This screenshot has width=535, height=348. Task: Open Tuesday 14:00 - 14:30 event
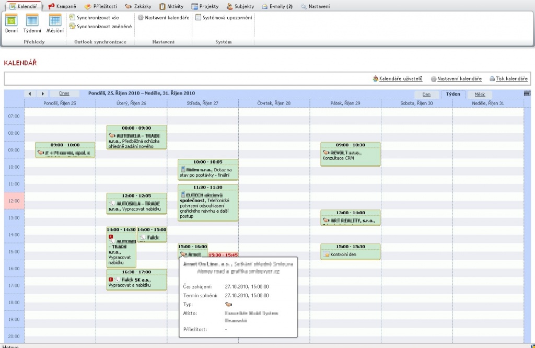pyautogui.click(x=121, y=247)
